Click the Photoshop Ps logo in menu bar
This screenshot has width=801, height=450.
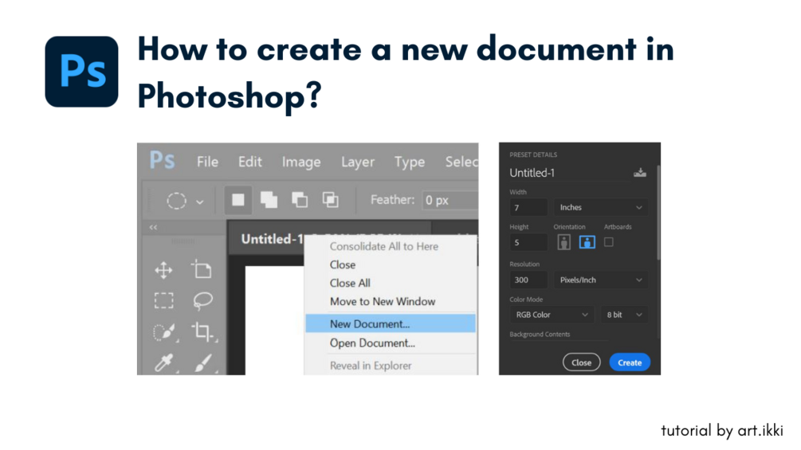[162, 160]
